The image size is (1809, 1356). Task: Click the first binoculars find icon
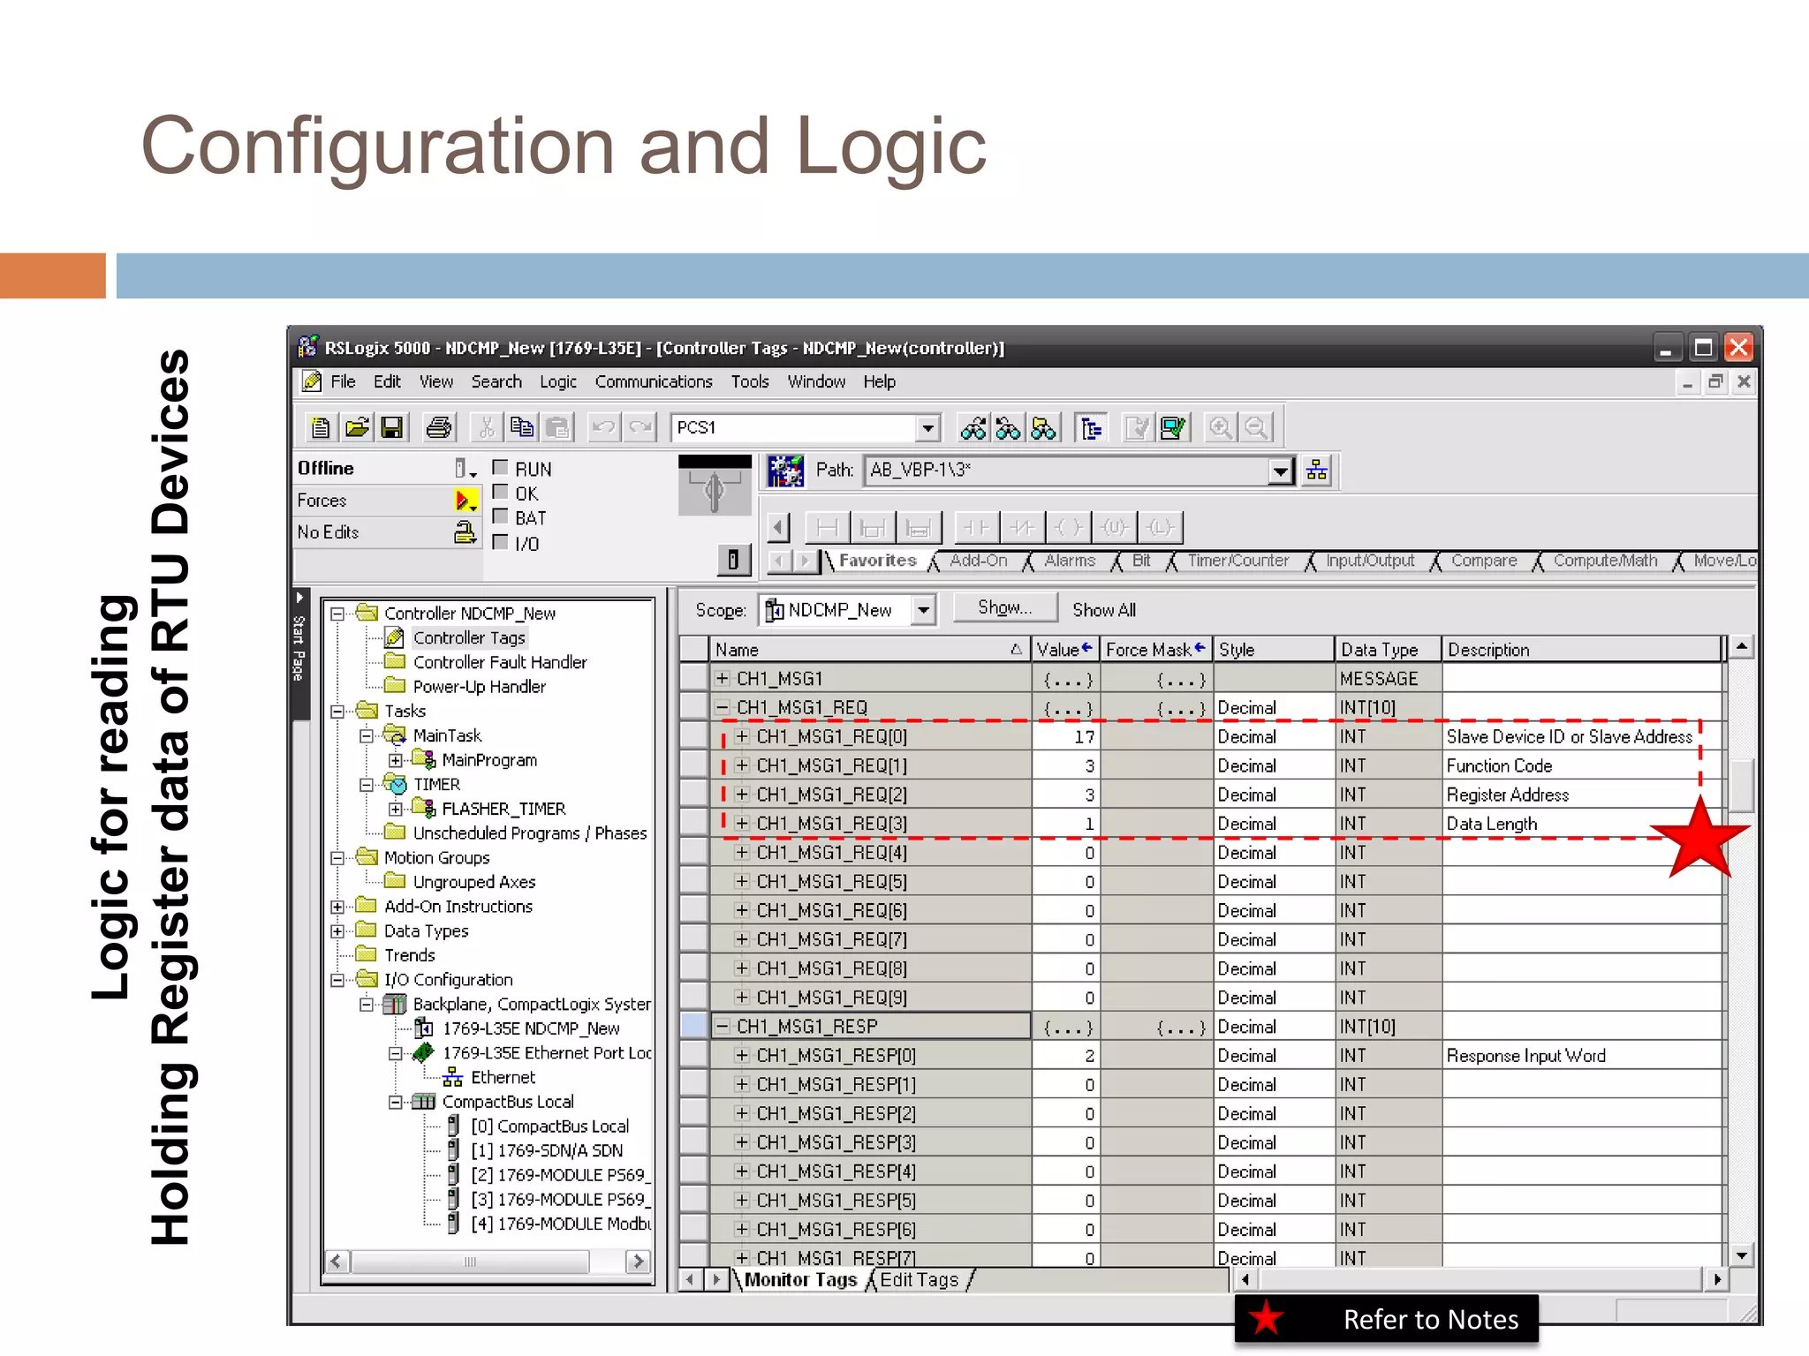tap(973, 428)
